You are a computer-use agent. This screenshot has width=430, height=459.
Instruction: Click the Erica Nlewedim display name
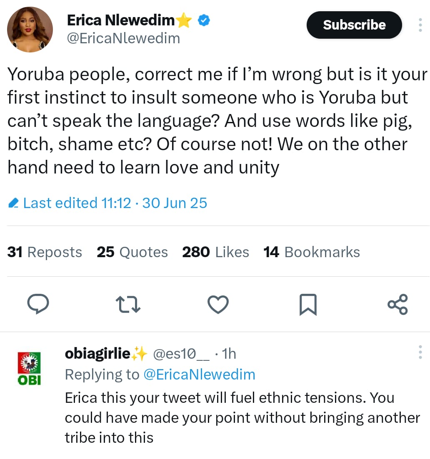click(122, 20)
